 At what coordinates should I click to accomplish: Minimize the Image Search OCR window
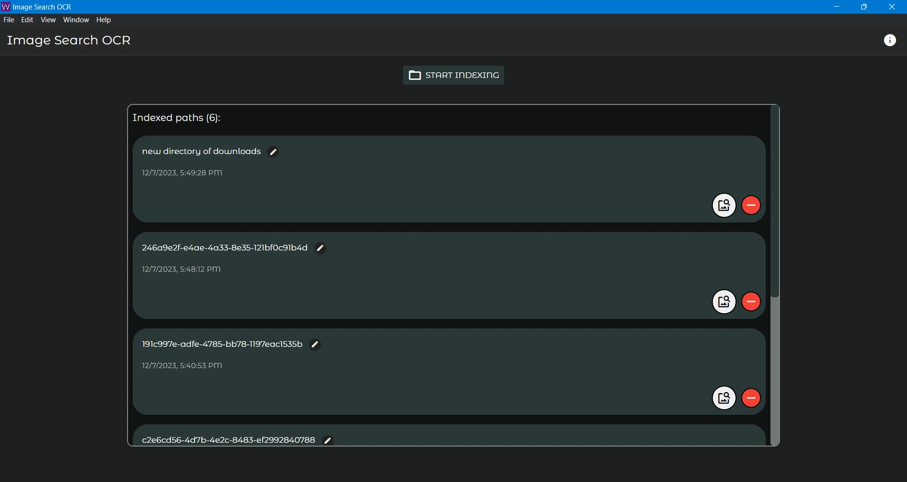click(837, 7)
